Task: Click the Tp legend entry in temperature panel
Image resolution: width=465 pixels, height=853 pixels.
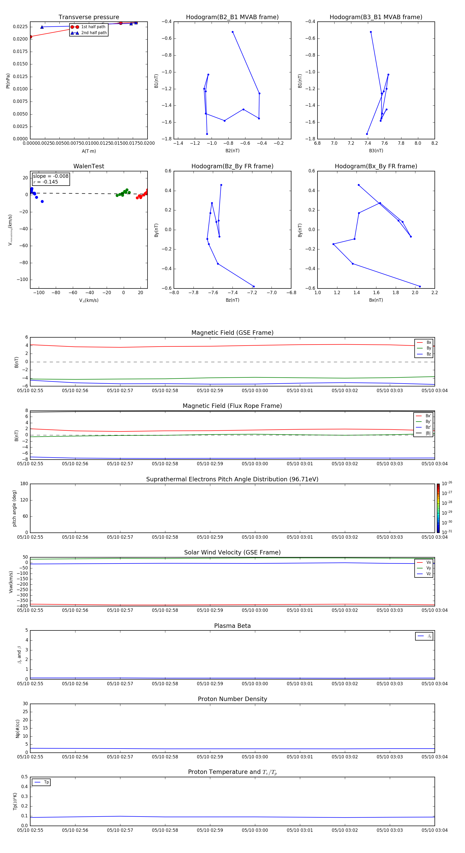Action: (41, 782)
